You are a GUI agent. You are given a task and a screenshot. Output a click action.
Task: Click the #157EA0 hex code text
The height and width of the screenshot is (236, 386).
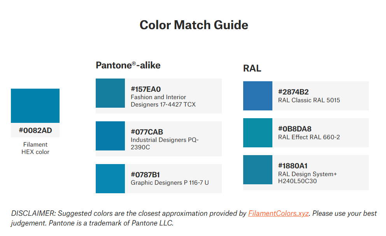point(146,89)
